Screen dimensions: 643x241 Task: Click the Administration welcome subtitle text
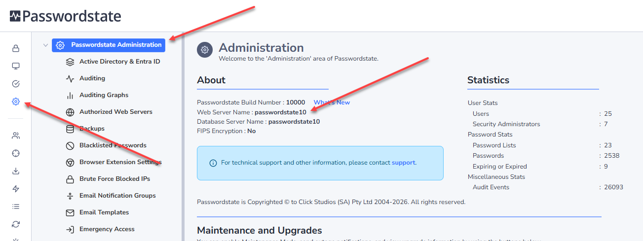pyautogui.click(x=299, y=59)
